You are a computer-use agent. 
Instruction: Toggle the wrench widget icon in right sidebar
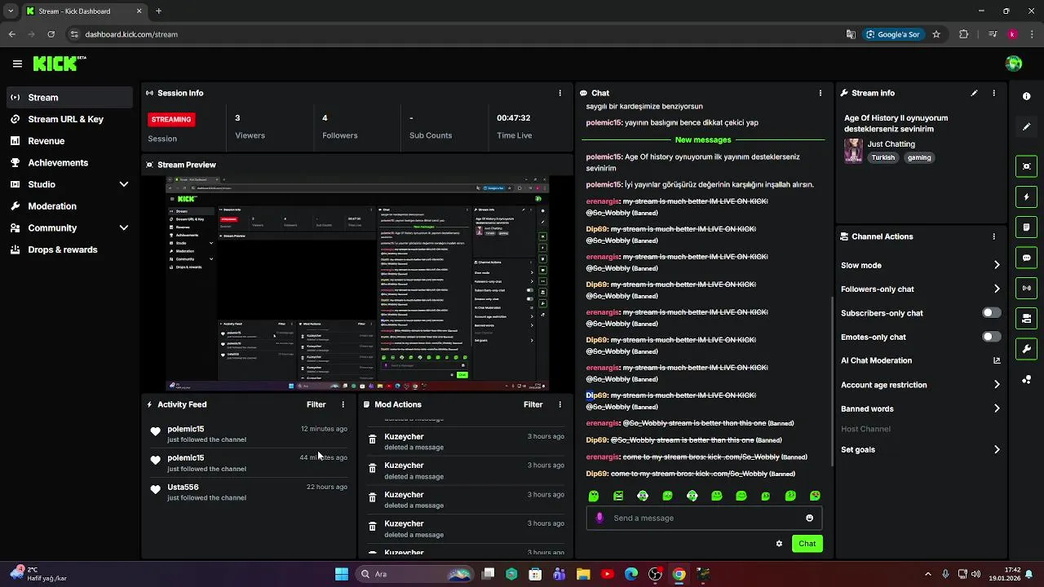(x=1027, y=349)
